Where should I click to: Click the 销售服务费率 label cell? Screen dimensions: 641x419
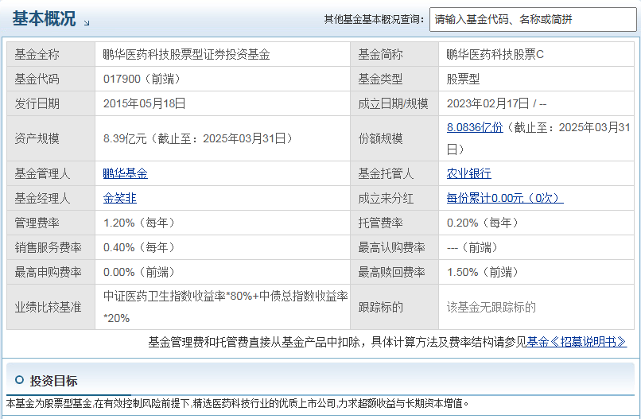pyautogui.click(x=51, y=247)
